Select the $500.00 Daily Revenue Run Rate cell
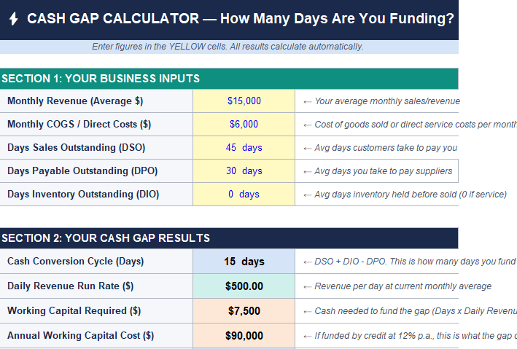Screen dimensions: 517x349 [x=244, y=286]
